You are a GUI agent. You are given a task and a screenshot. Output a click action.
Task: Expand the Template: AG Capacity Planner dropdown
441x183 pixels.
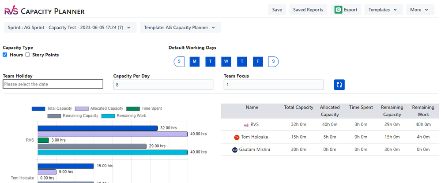pos(180,27)
